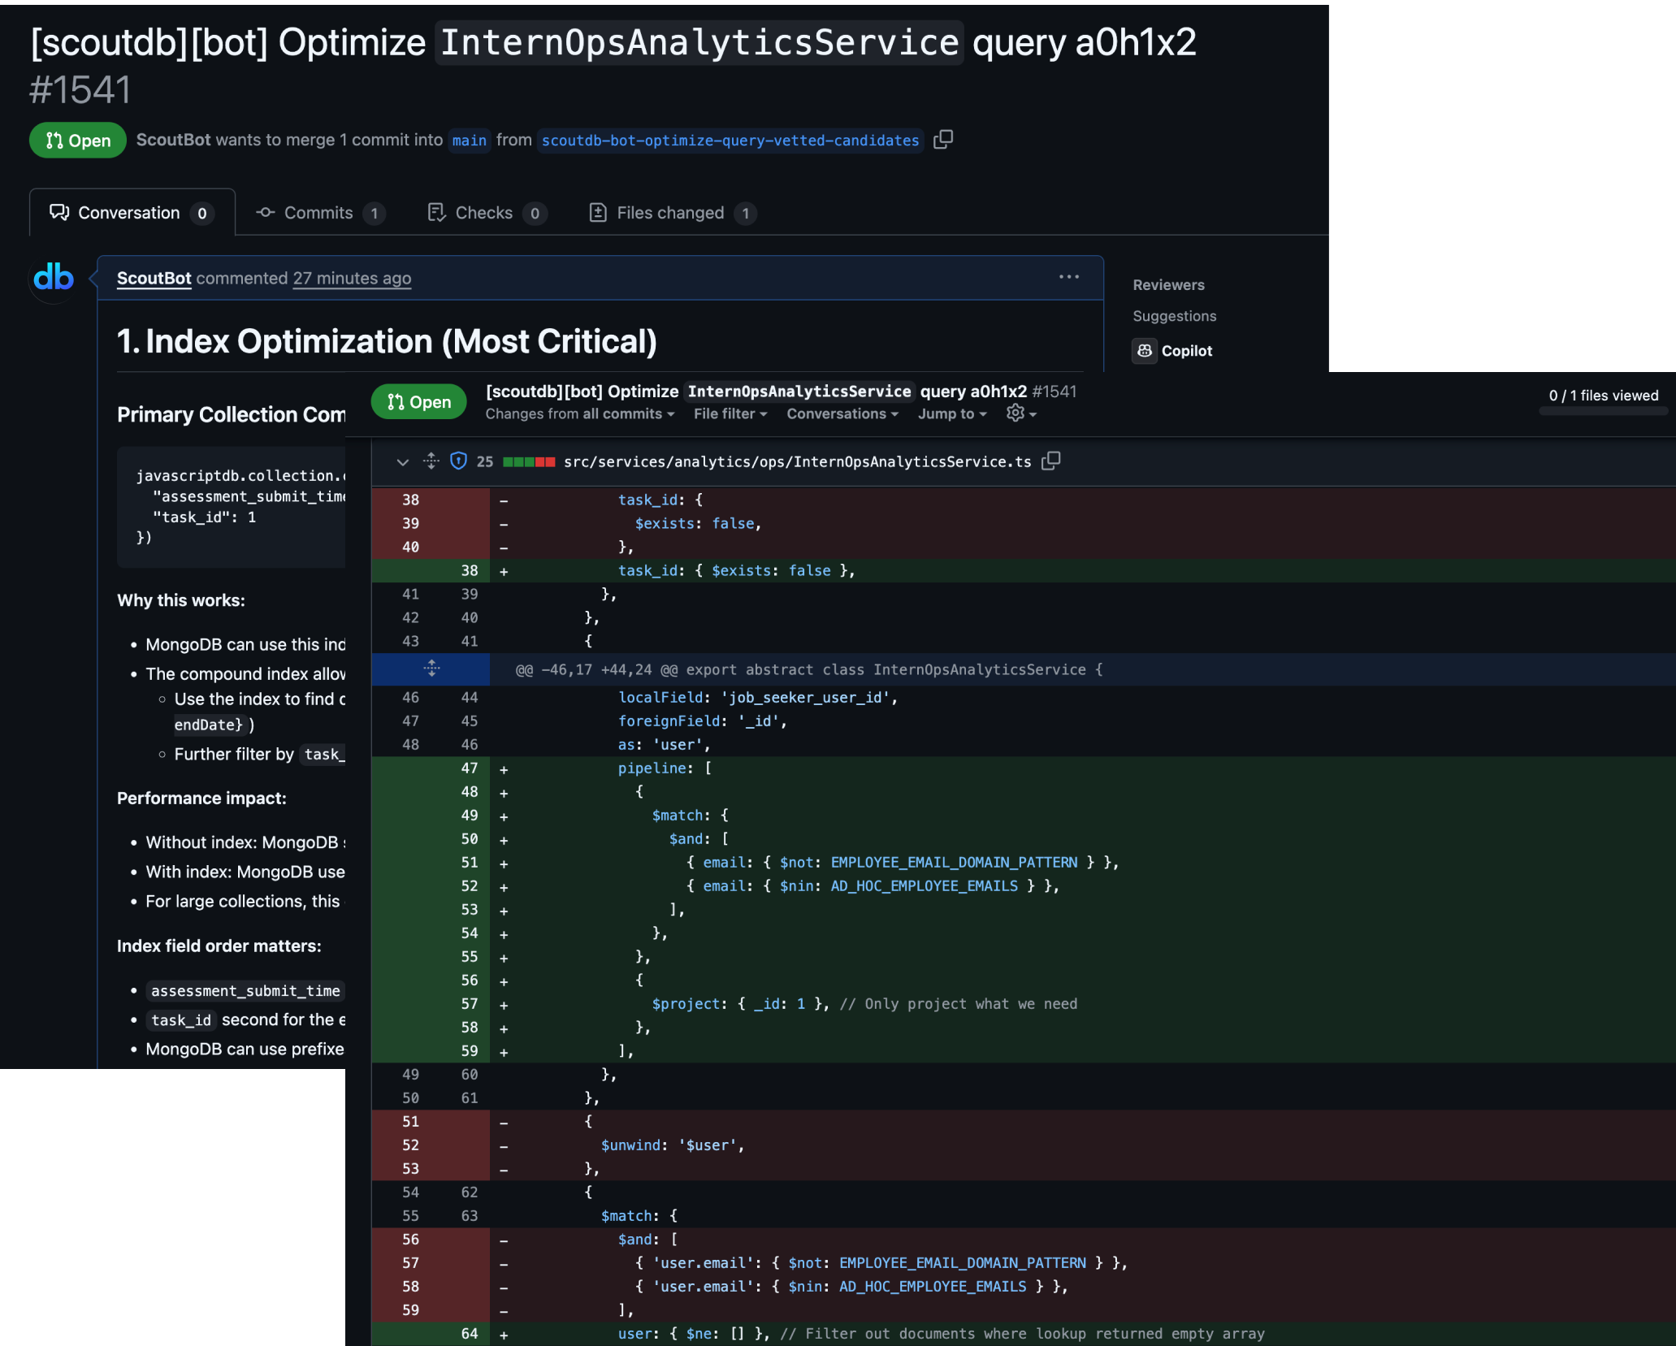
Task: Expand hidden lines at the hunk header
Action: (x=431, y=669)
